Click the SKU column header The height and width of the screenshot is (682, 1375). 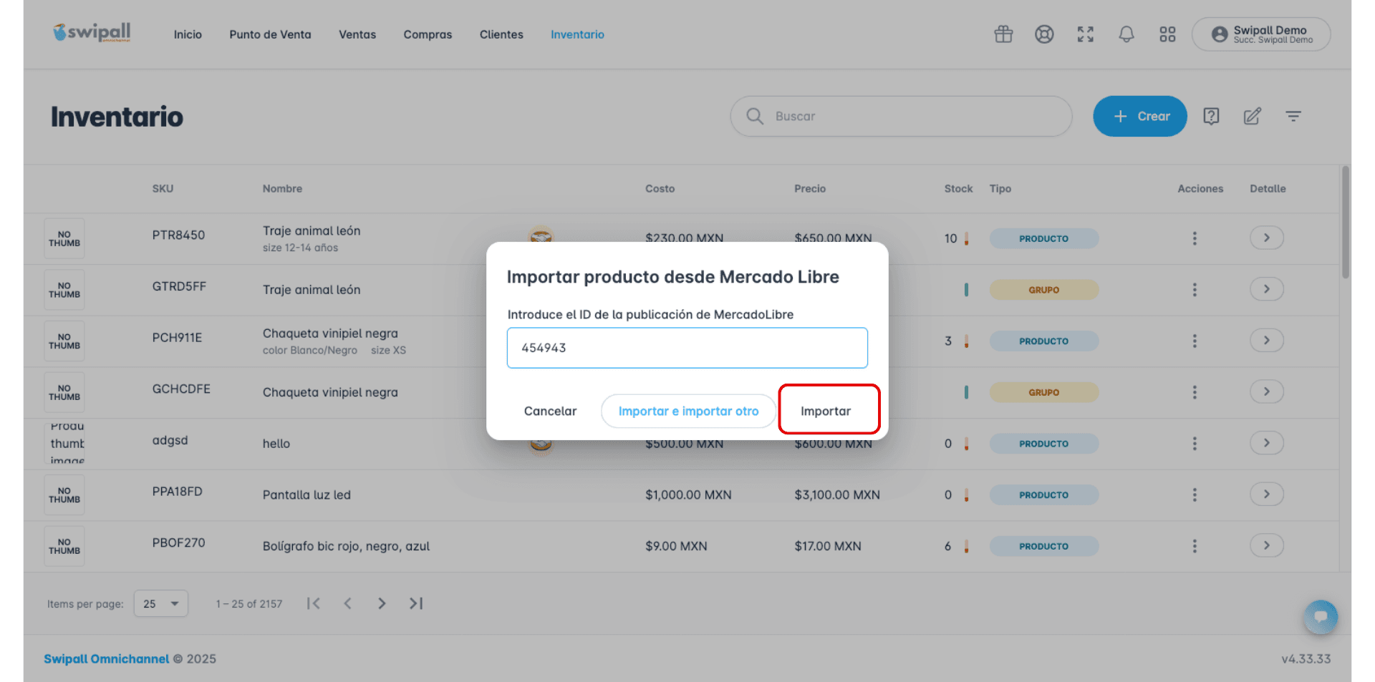click(163, 189)
